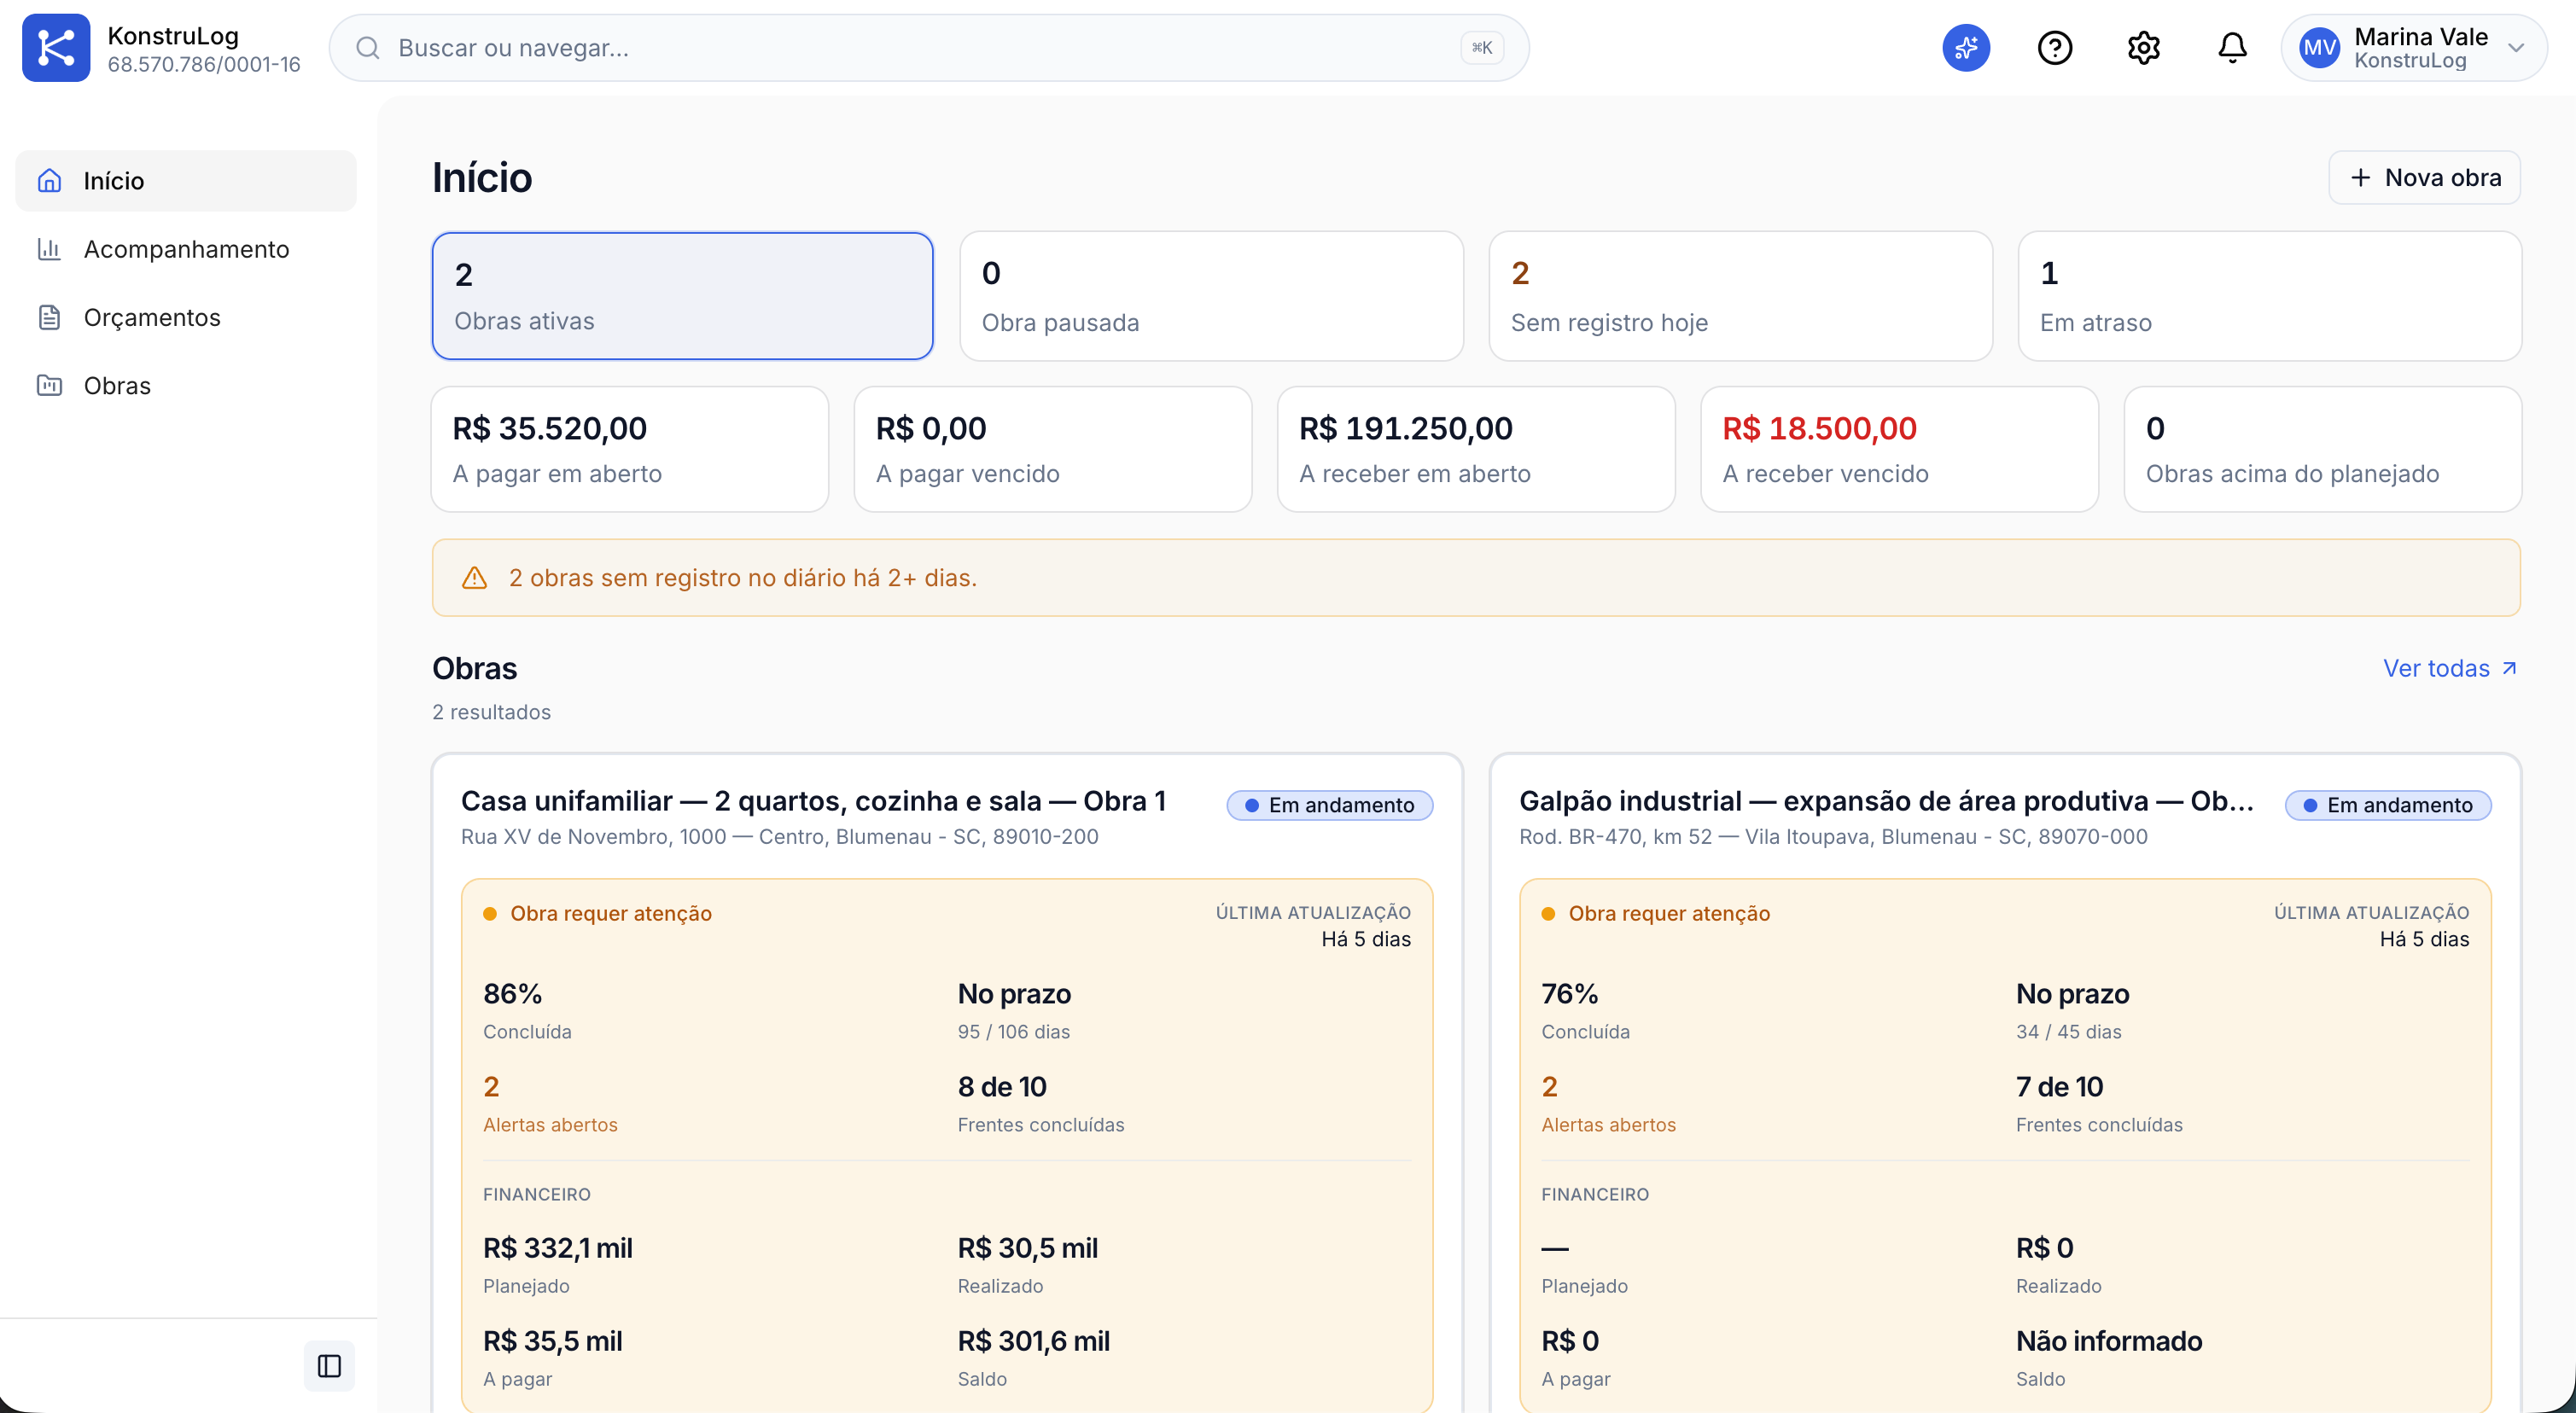Open the A receber vencido card
The image size is (2576, 1413).
[1899, 449]
